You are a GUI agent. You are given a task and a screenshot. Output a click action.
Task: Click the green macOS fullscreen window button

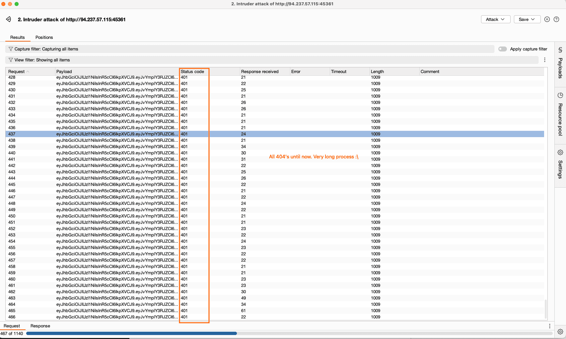tap(17, 4)
